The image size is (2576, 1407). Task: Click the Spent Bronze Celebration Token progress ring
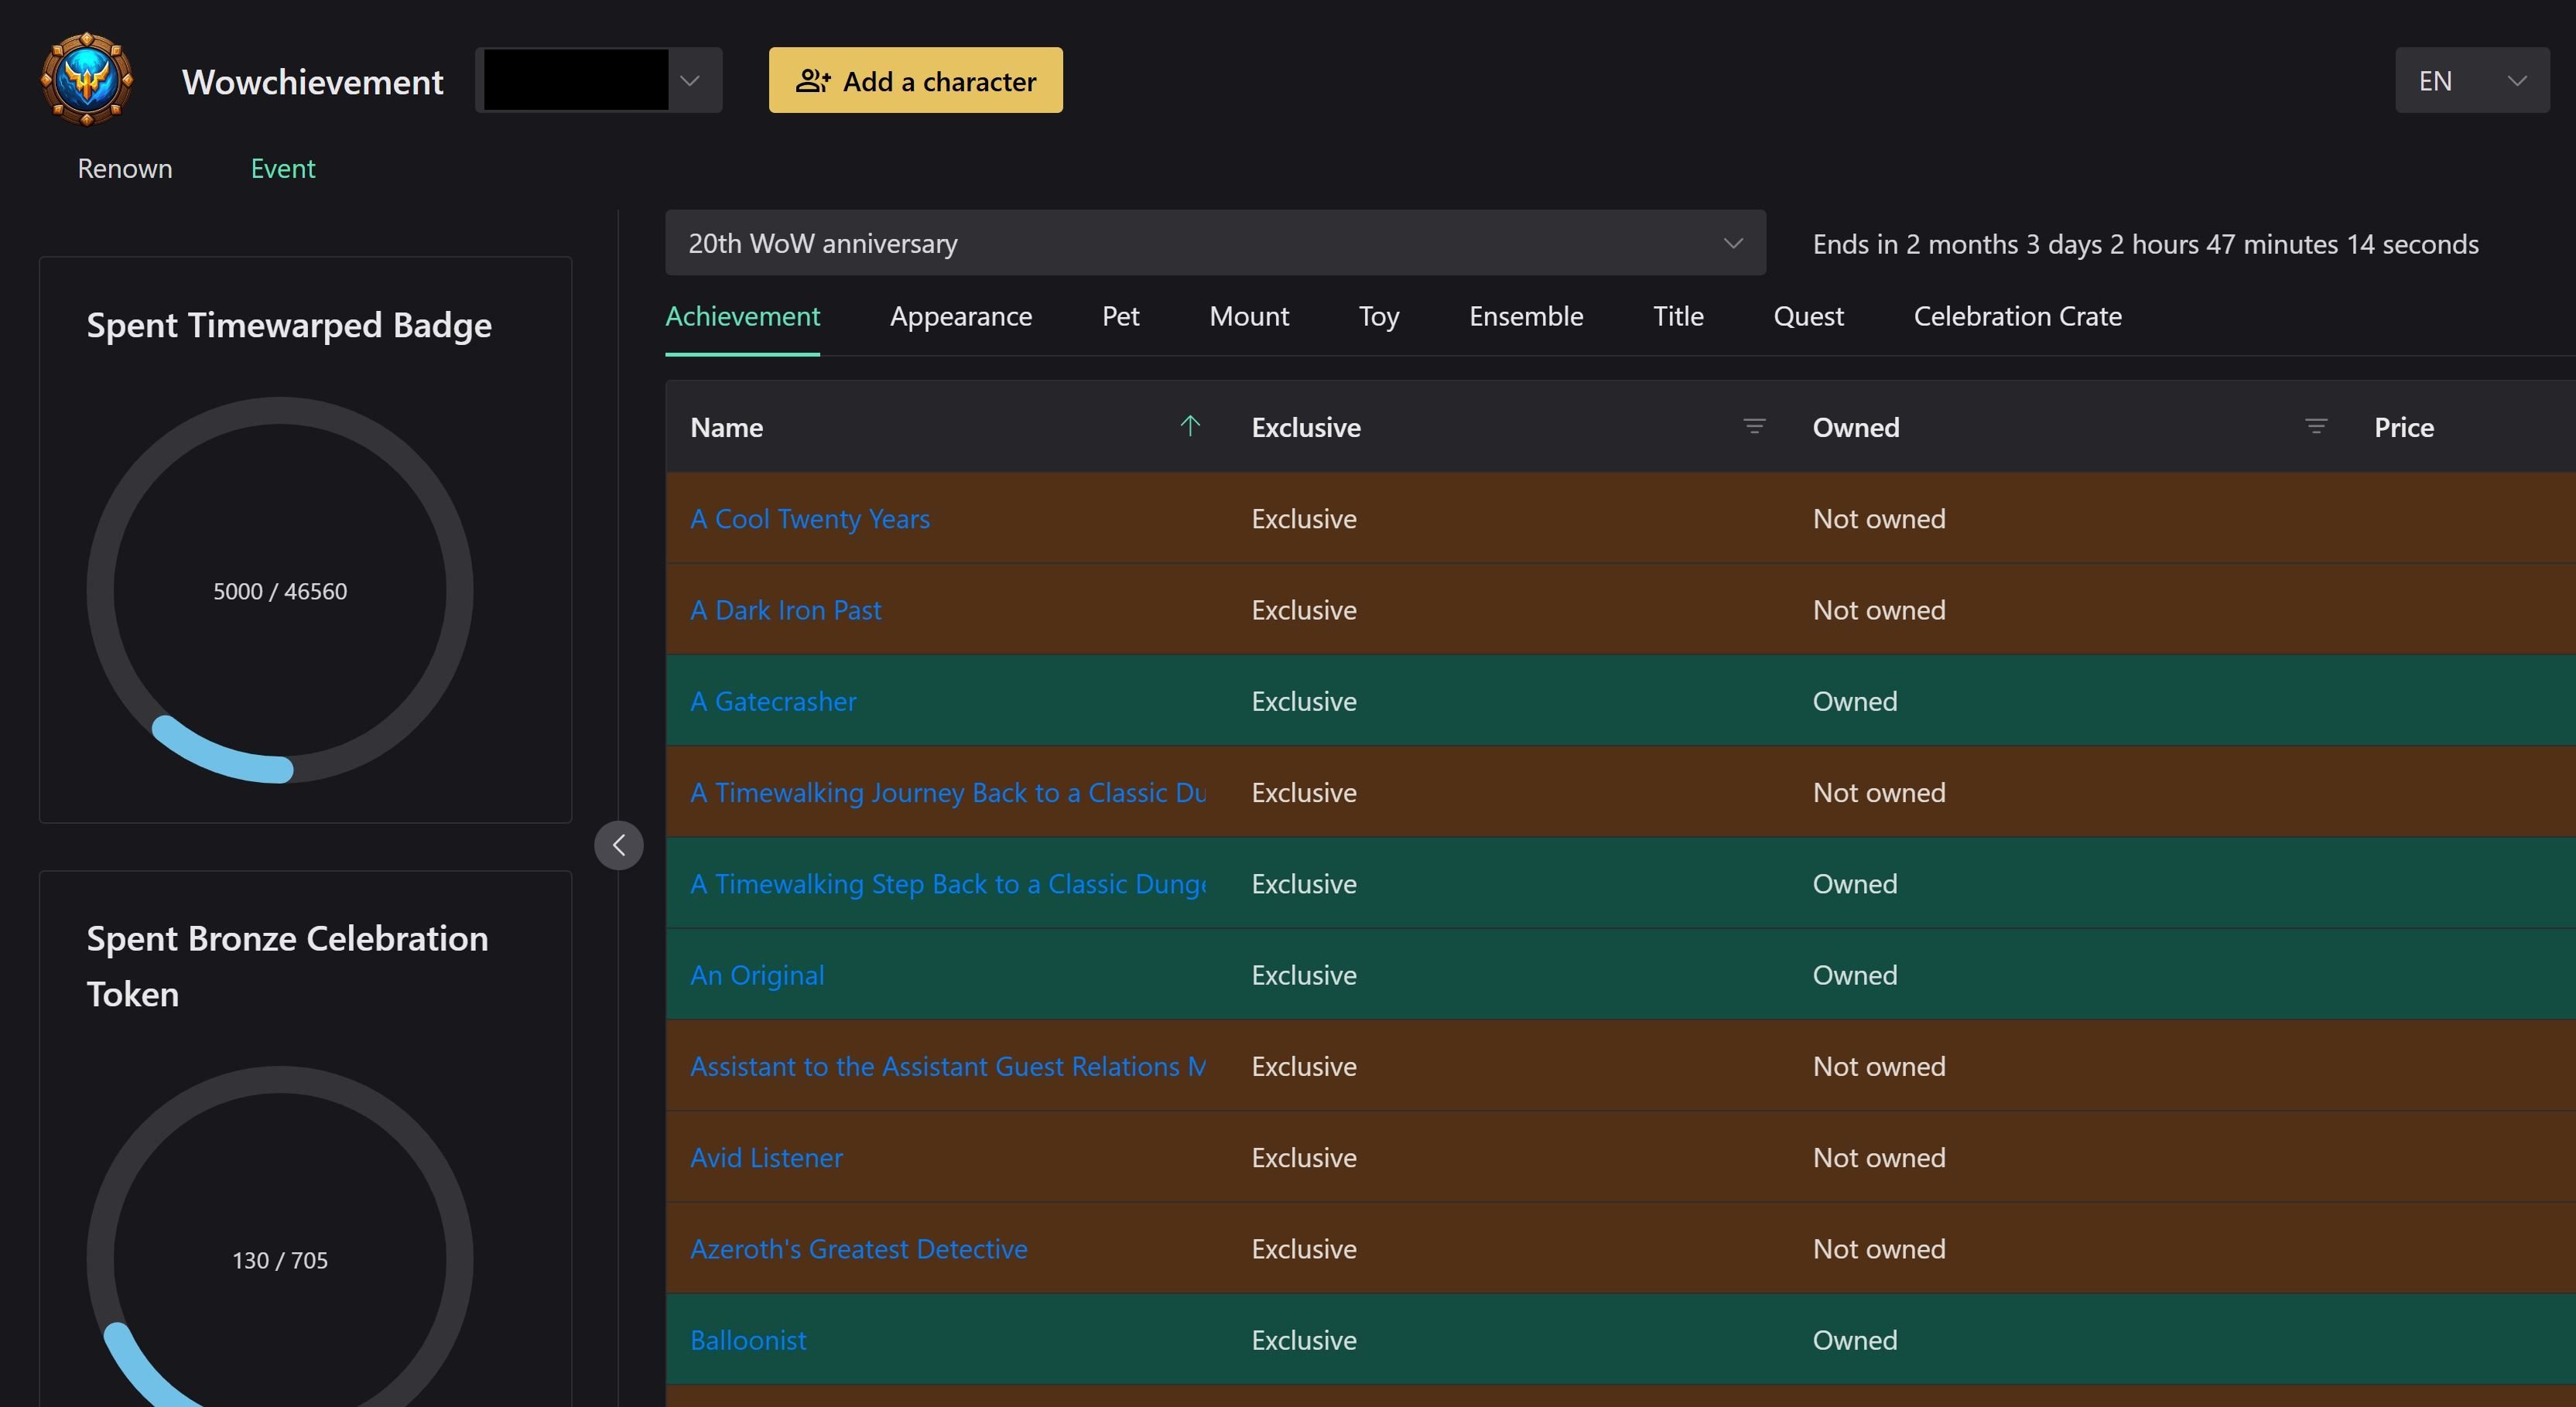pos(280,1237)
